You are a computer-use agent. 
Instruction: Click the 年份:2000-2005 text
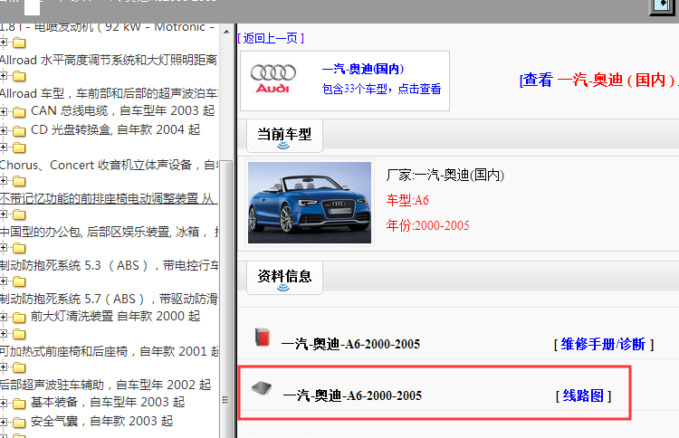428,225
